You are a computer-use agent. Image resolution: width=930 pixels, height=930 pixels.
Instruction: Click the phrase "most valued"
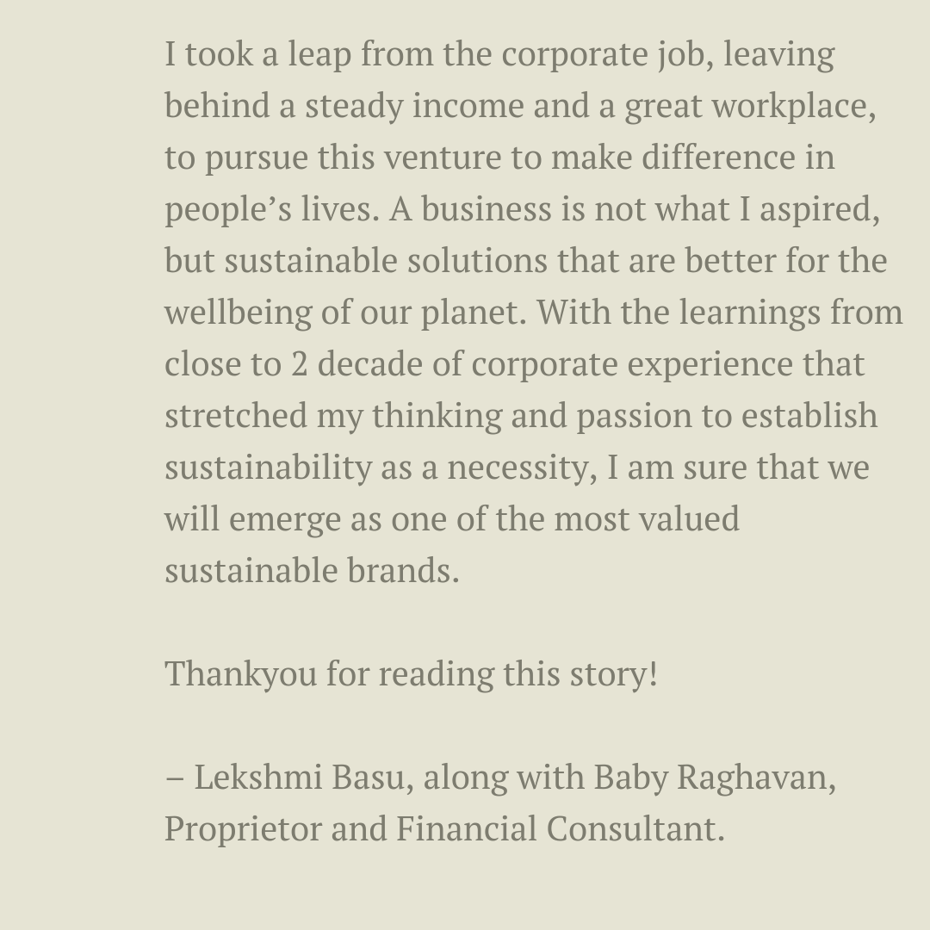click(x=646, y=520)
